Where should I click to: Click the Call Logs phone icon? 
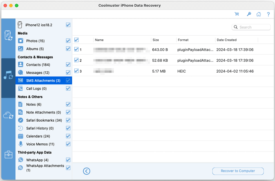[20, 88]
